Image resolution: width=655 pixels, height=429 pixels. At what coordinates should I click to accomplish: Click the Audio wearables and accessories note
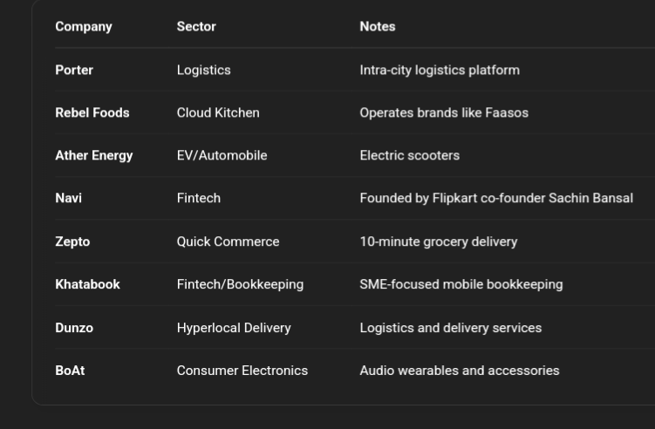tap(460, 371)
